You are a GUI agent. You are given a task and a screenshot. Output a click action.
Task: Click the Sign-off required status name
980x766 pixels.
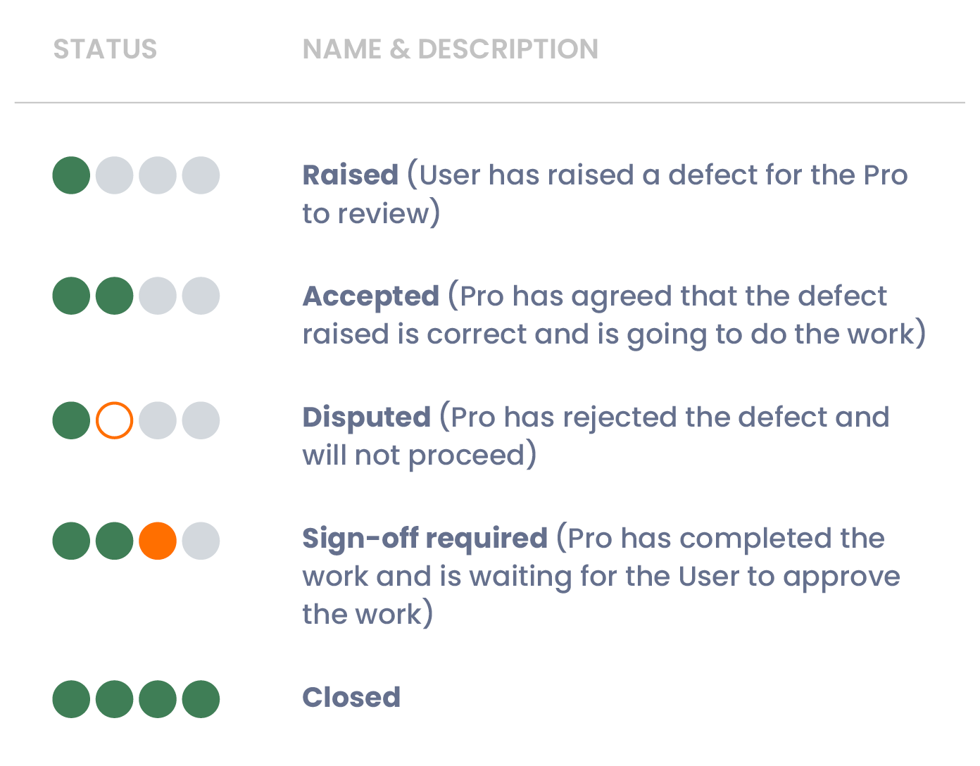(x=425, y=539)
